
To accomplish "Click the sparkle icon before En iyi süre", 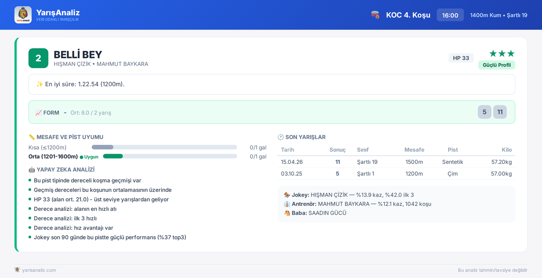I will [40, 84].
